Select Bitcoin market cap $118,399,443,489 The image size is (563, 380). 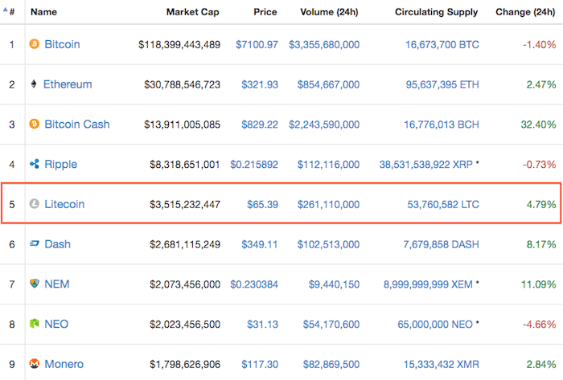tap(179, 44)
